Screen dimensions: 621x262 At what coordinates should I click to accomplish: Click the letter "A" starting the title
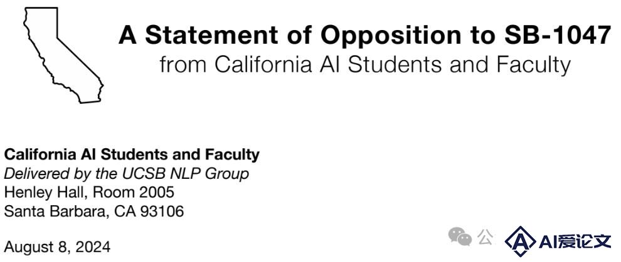pyautogui.click(x=127, y=35)
